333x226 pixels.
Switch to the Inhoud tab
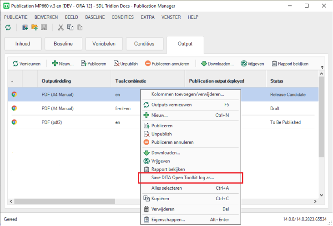click(x=23, y=44)
